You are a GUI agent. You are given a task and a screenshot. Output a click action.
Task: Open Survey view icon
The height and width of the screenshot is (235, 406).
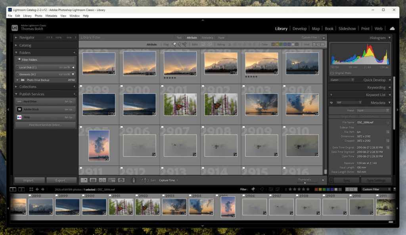[112, 180]
